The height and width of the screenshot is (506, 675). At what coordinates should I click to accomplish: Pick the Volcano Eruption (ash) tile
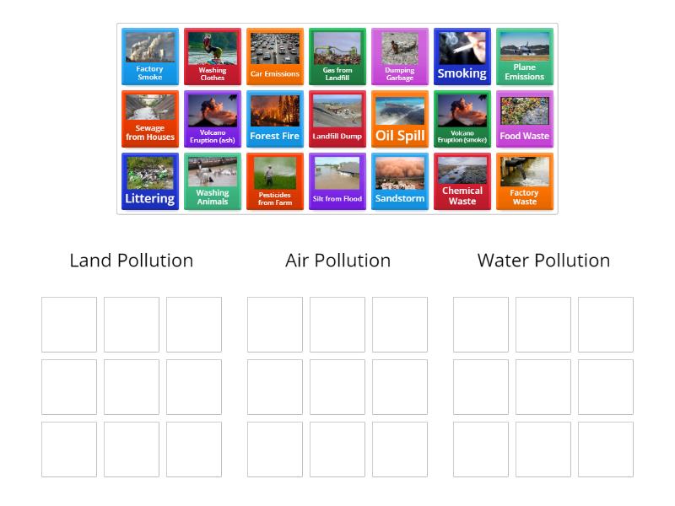[213, 118]
